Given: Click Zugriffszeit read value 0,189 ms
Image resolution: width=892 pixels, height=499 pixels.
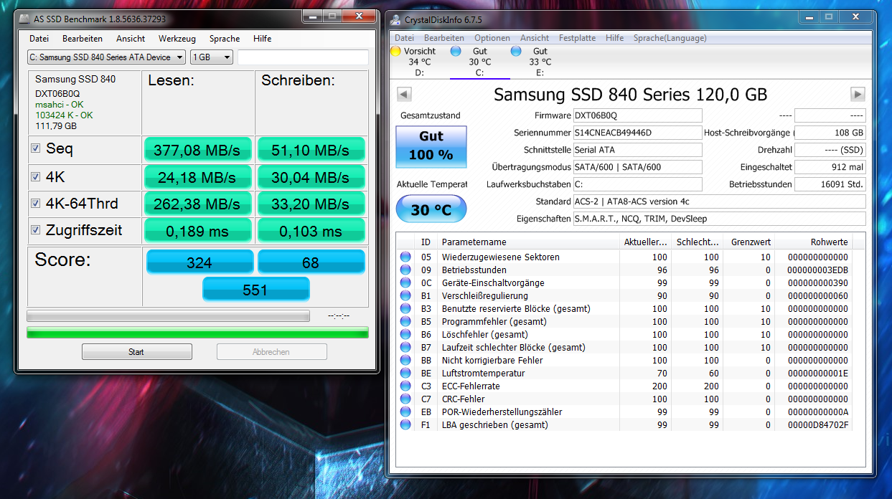Looking at the screenshot, I should click(x=198, y=232).
